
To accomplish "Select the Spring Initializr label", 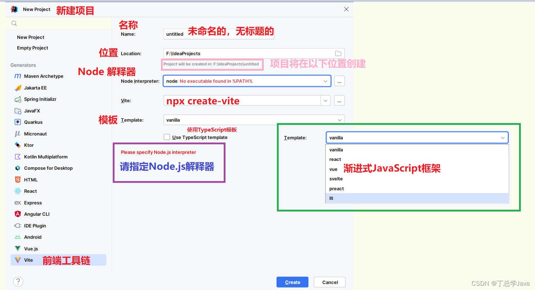I will coord(40,99).
